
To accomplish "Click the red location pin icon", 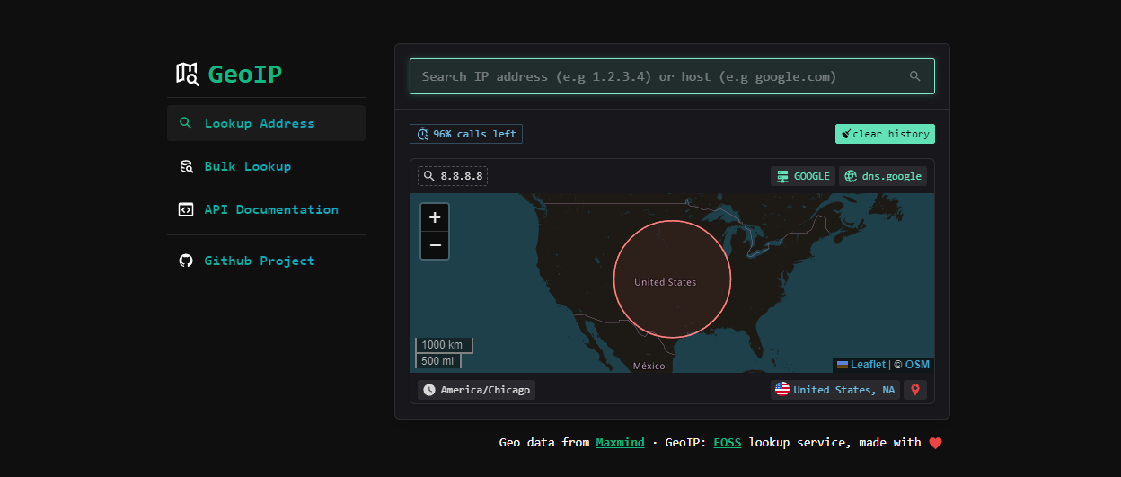I will (x=914, y=390).
